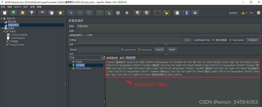Click the last toolbar icon beside Help
Image resolution: width=262 pixels, height=107 pixels.
click(x=195, y=13)
